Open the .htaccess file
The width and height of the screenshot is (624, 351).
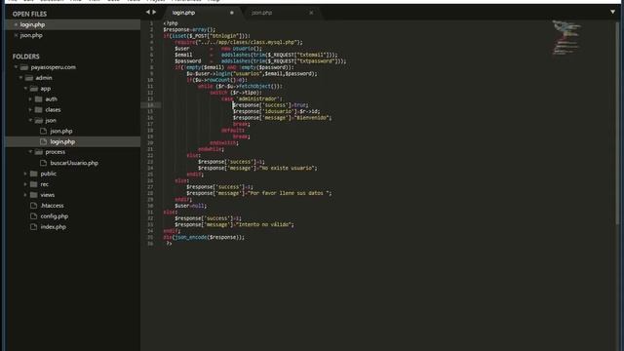(52, 206)
